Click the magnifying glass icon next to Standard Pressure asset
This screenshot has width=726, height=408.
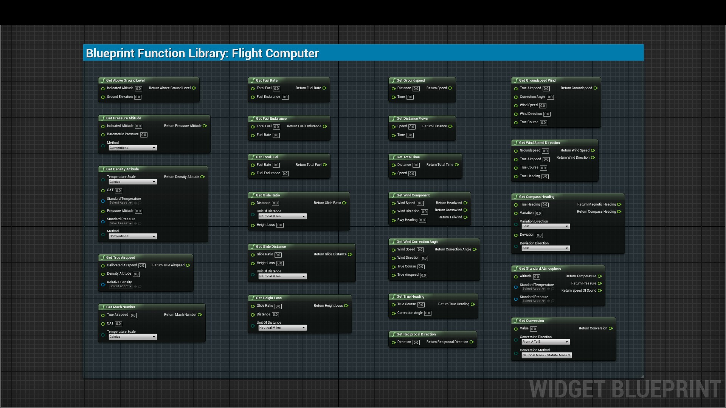pos(139,223)
